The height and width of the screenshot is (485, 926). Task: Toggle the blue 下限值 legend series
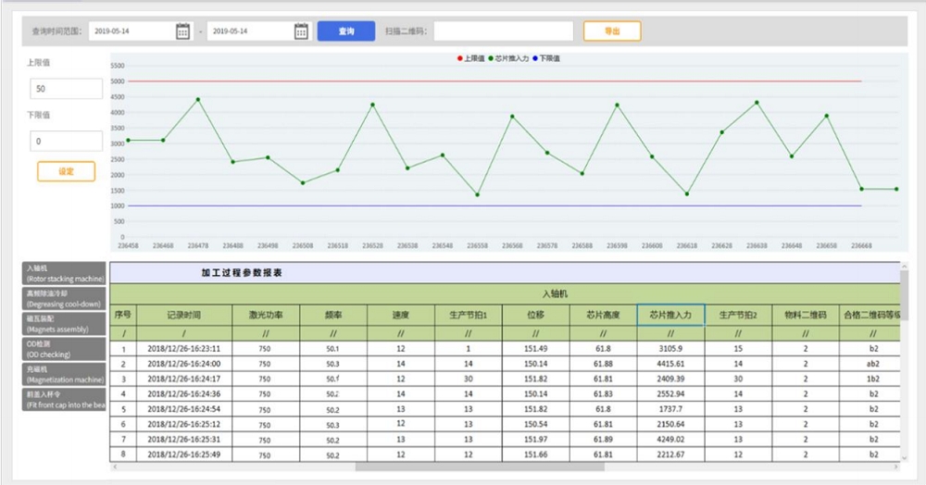pyautogui.click(x=546, y=58)
